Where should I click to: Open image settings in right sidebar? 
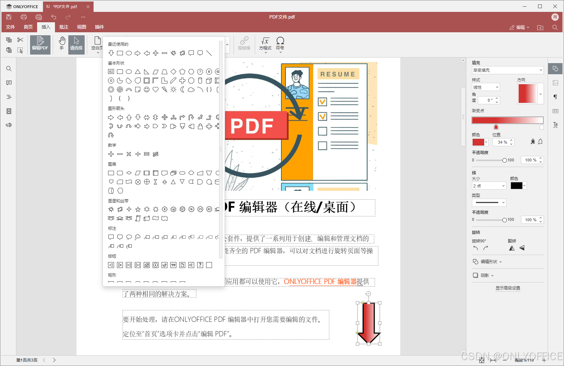pos(555,83)
